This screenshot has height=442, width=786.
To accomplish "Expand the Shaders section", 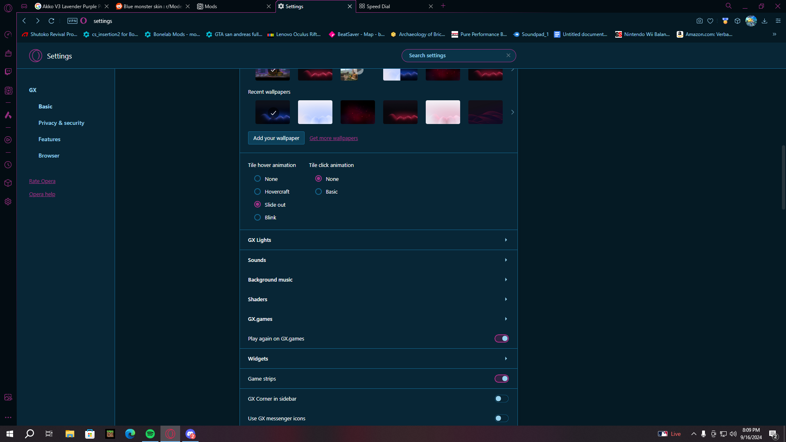I will [x=379, y=299].
